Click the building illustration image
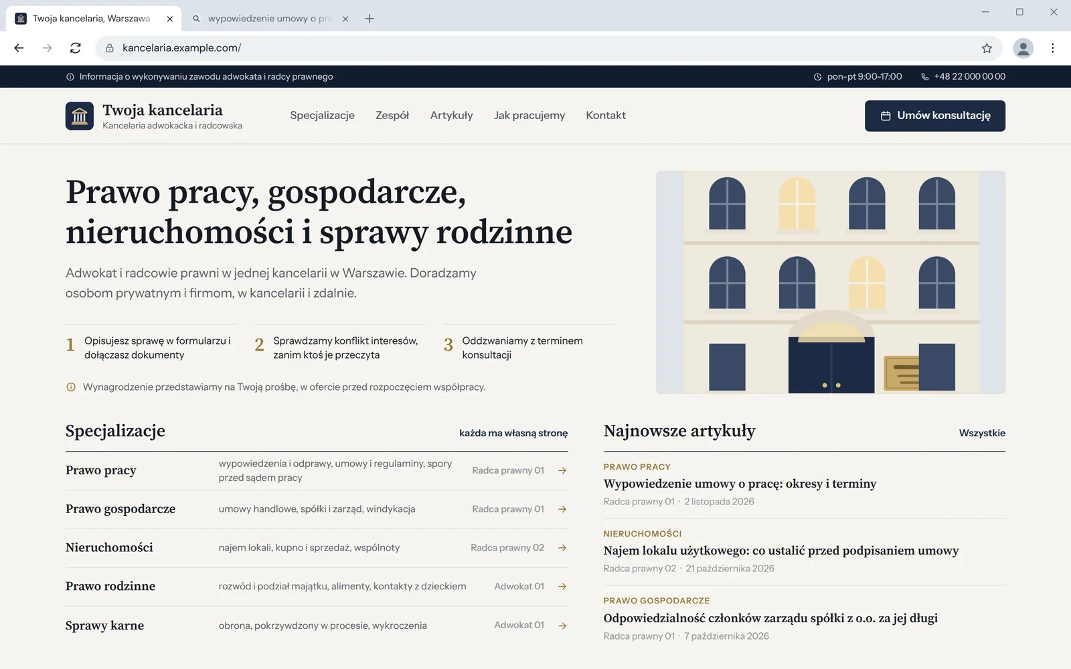This screenshot has height=669, width=1071. pyautogui.click(x=831, y=282)
